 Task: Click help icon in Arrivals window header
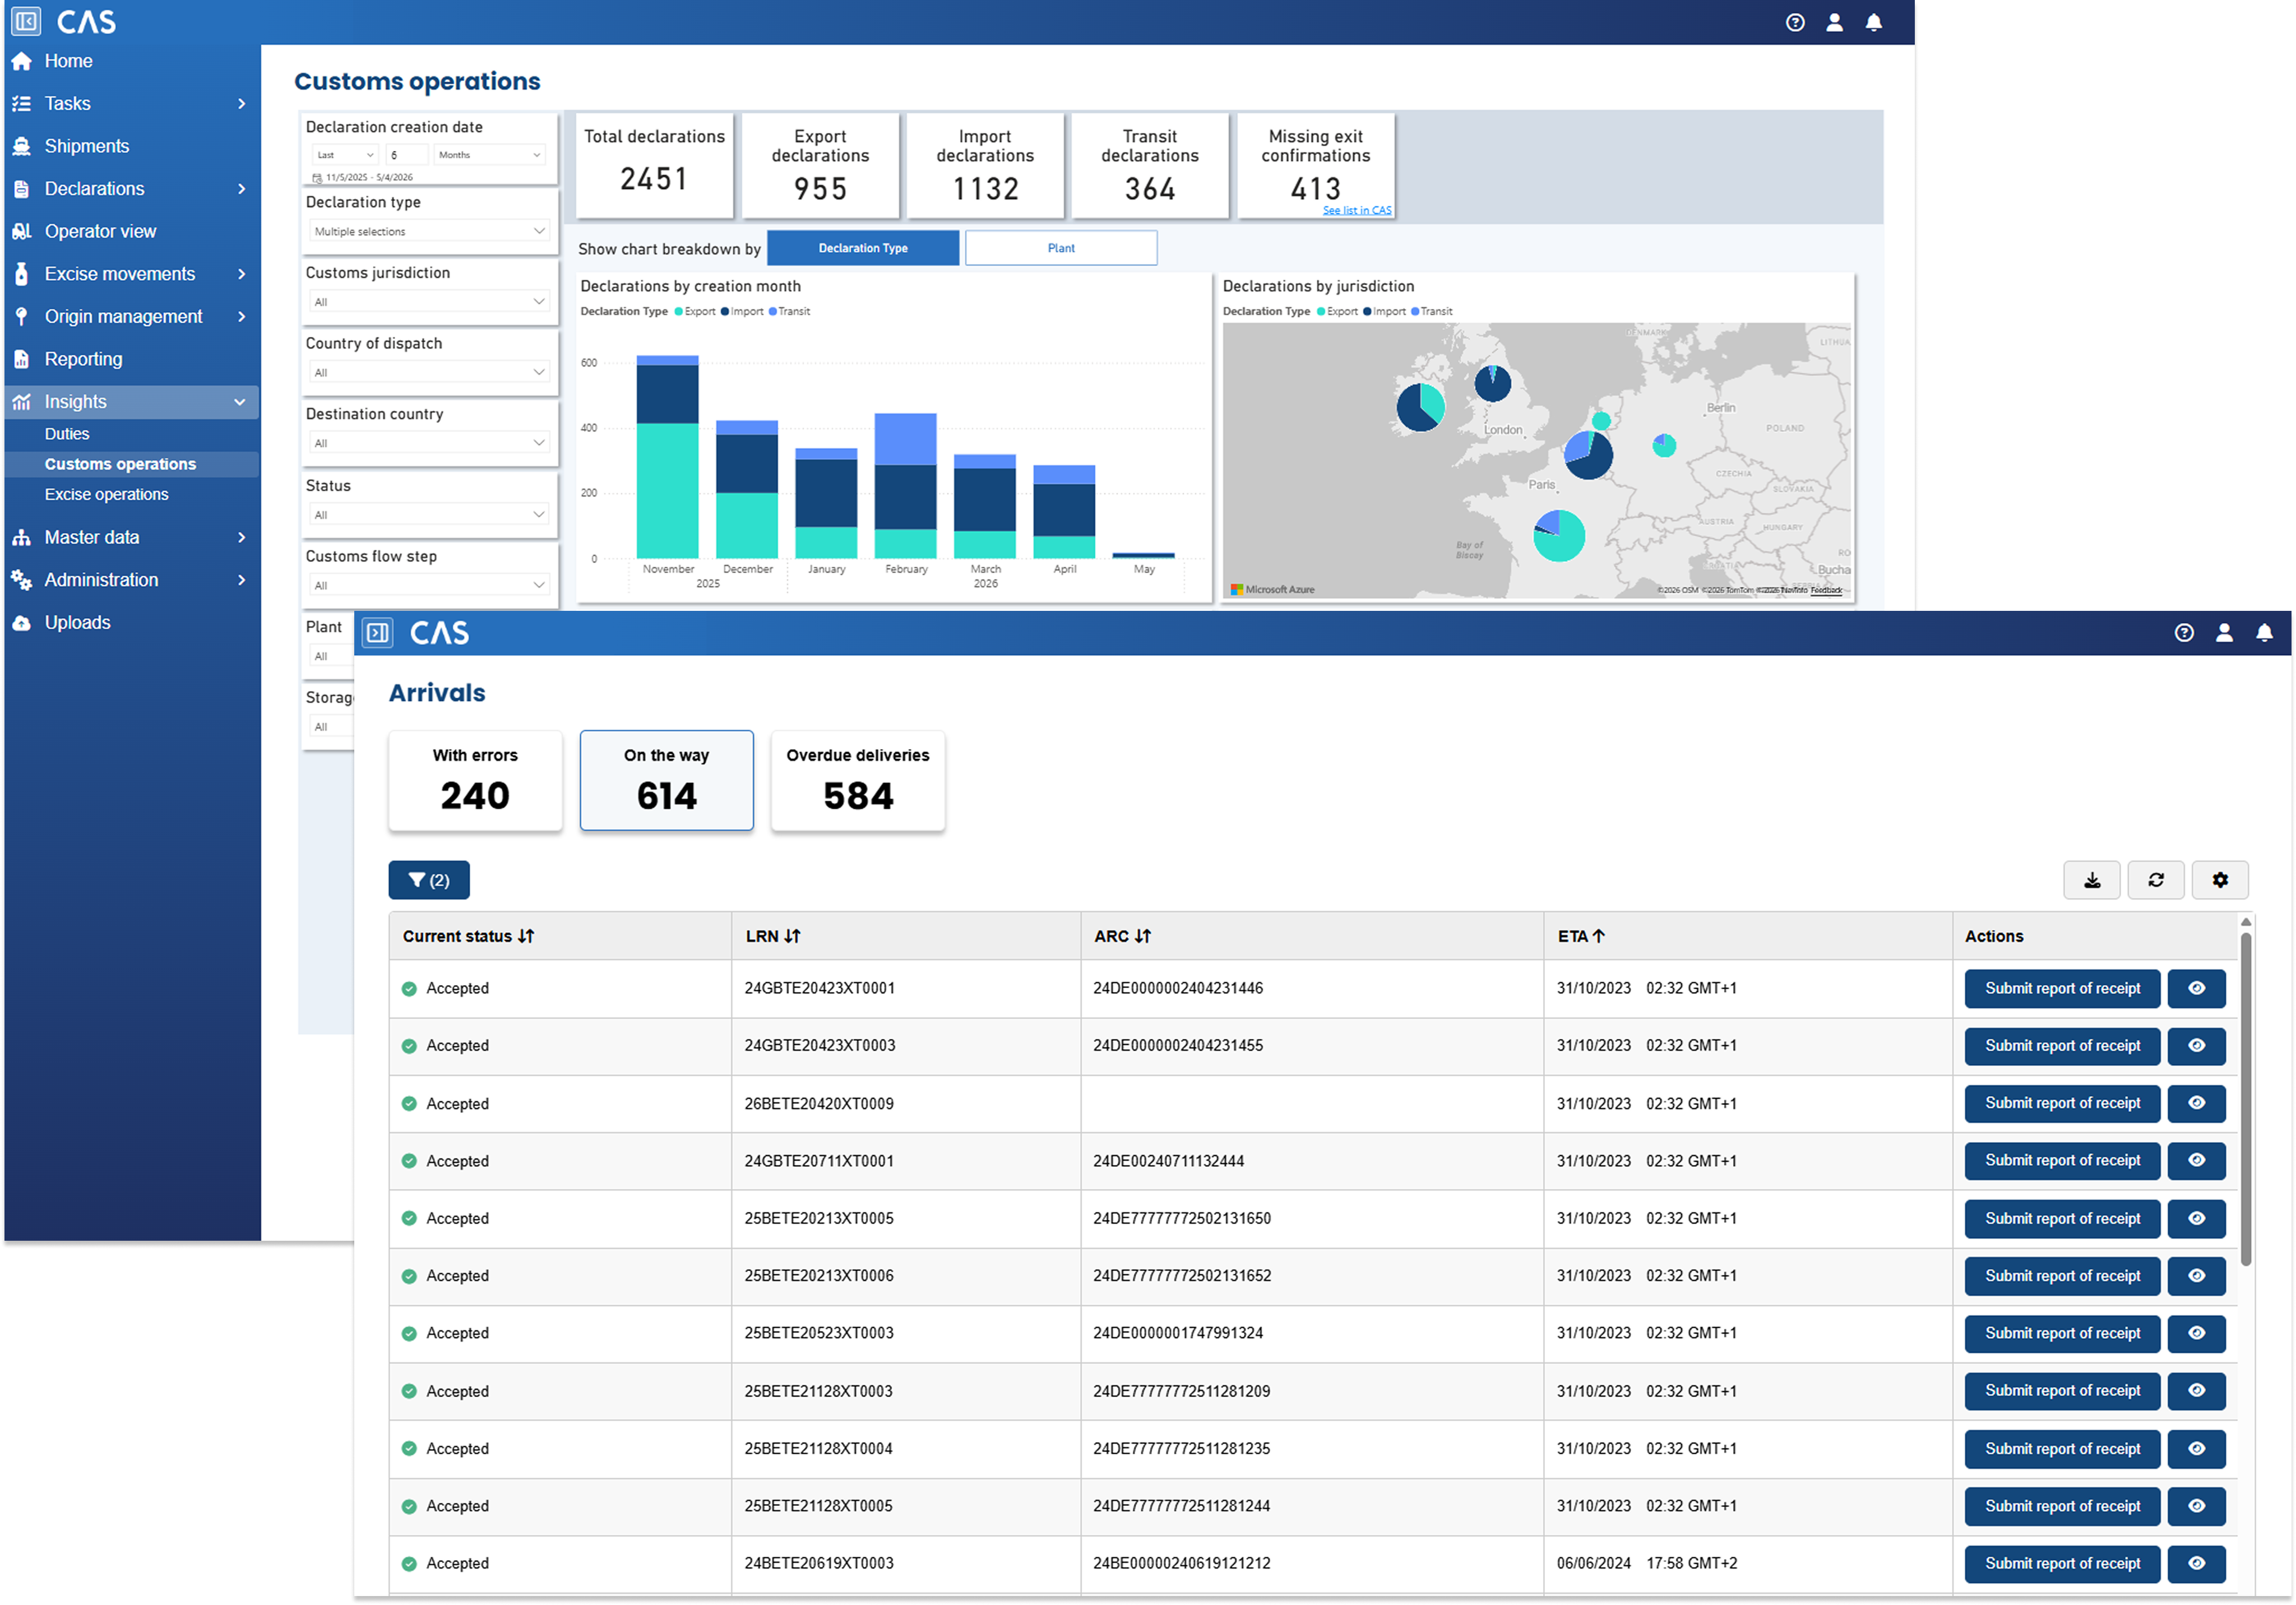[x=2184, y=633]
